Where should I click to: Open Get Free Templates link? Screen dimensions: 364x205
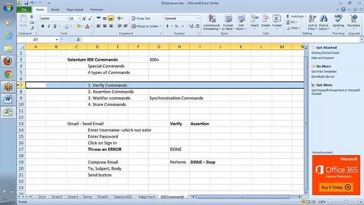[x=324, y=72]
